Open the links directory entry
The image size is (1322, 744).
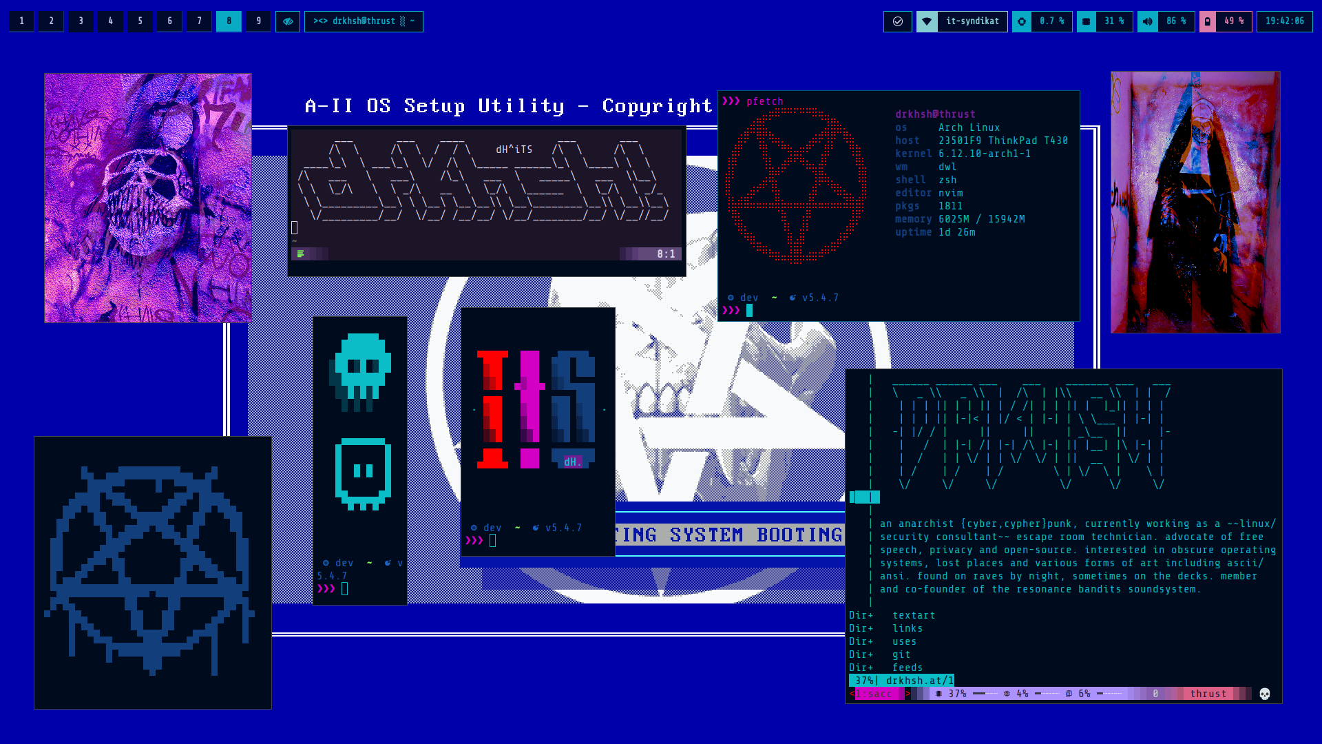pyautogui.click(x=907, y=628)
